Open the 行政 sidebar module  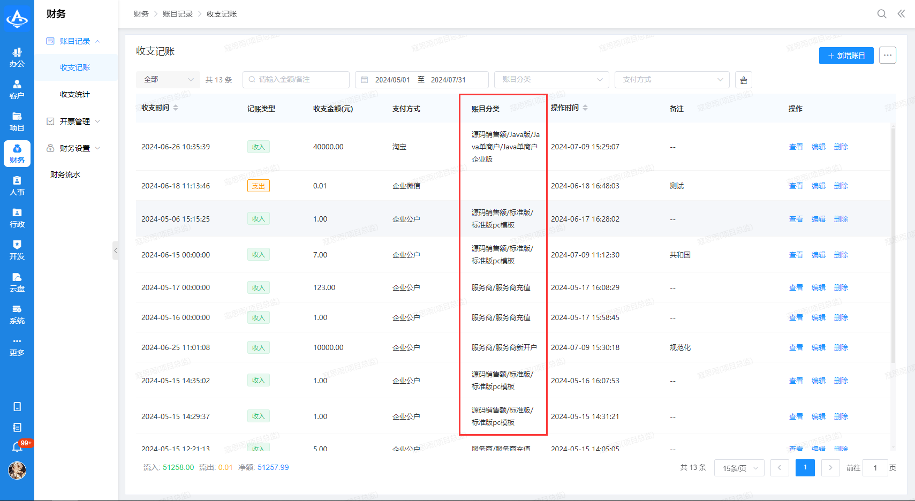[17, 218]
